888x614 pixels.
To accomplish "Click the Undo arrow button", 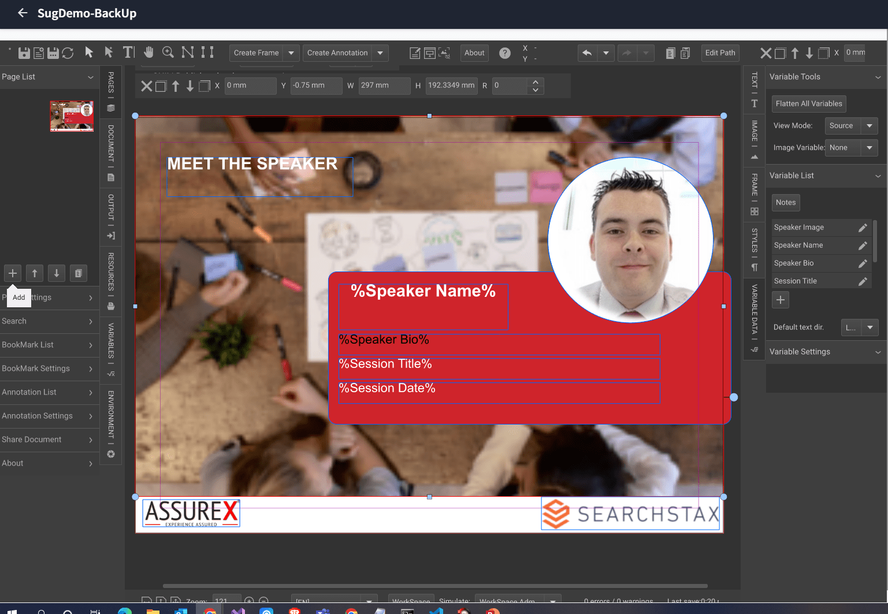I will [587, 53].
